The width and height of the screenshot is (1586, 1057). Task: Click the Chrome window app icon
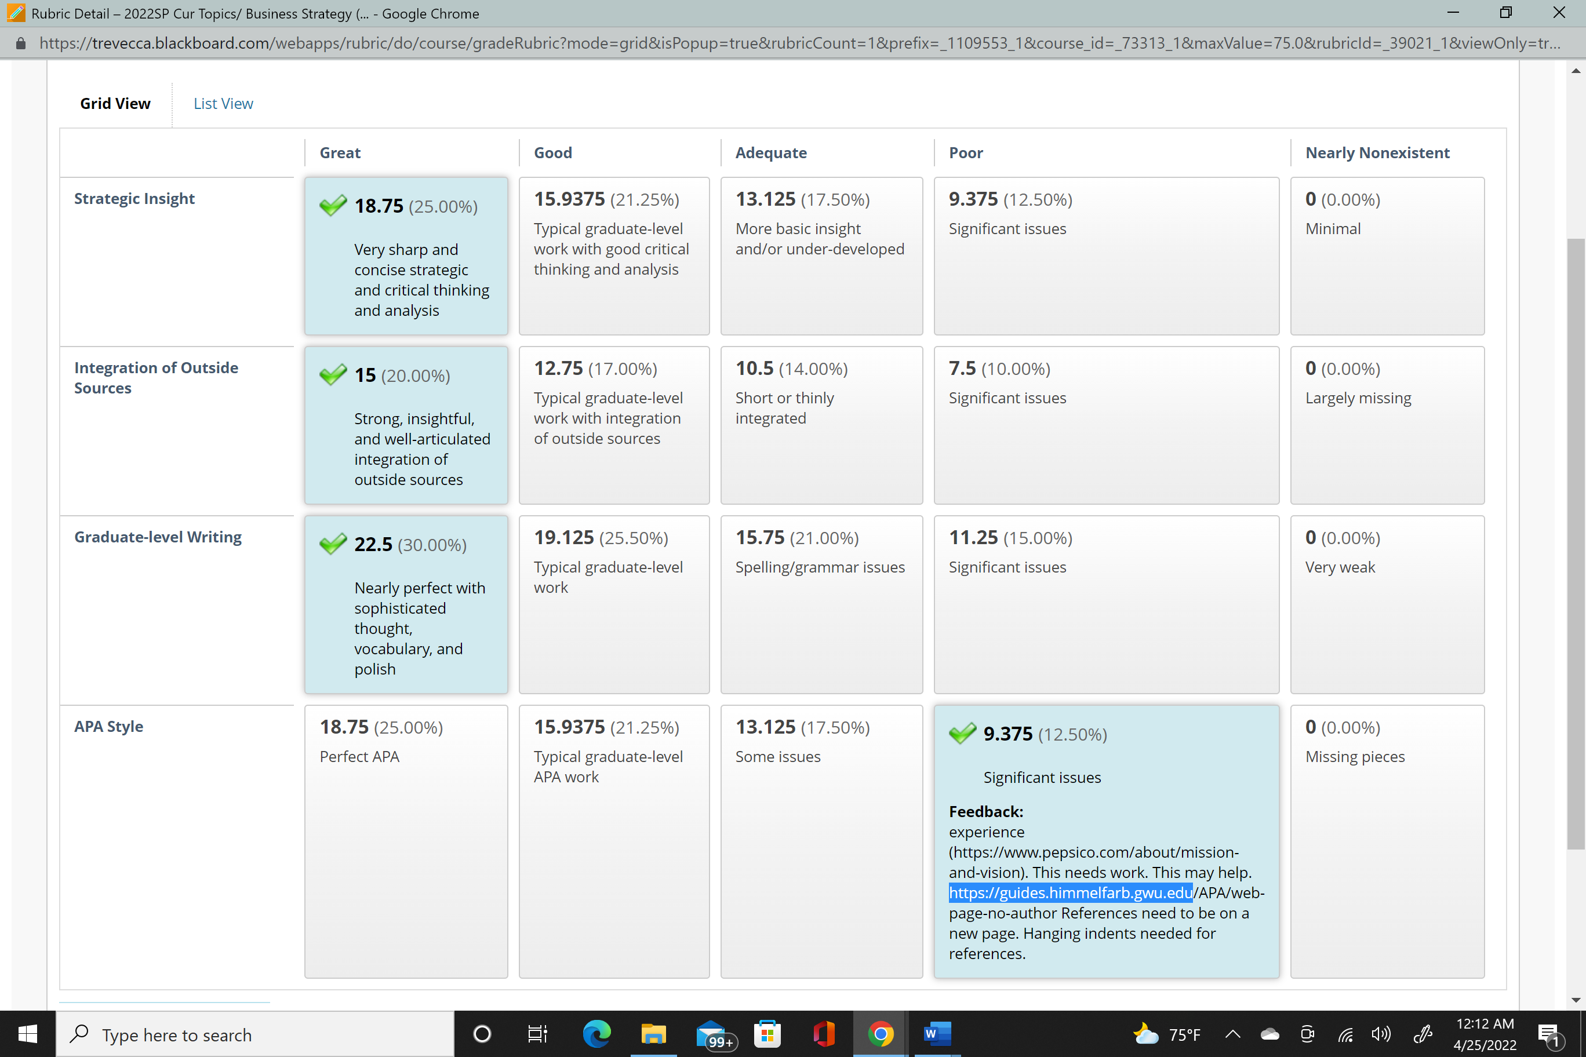[15, 13]
